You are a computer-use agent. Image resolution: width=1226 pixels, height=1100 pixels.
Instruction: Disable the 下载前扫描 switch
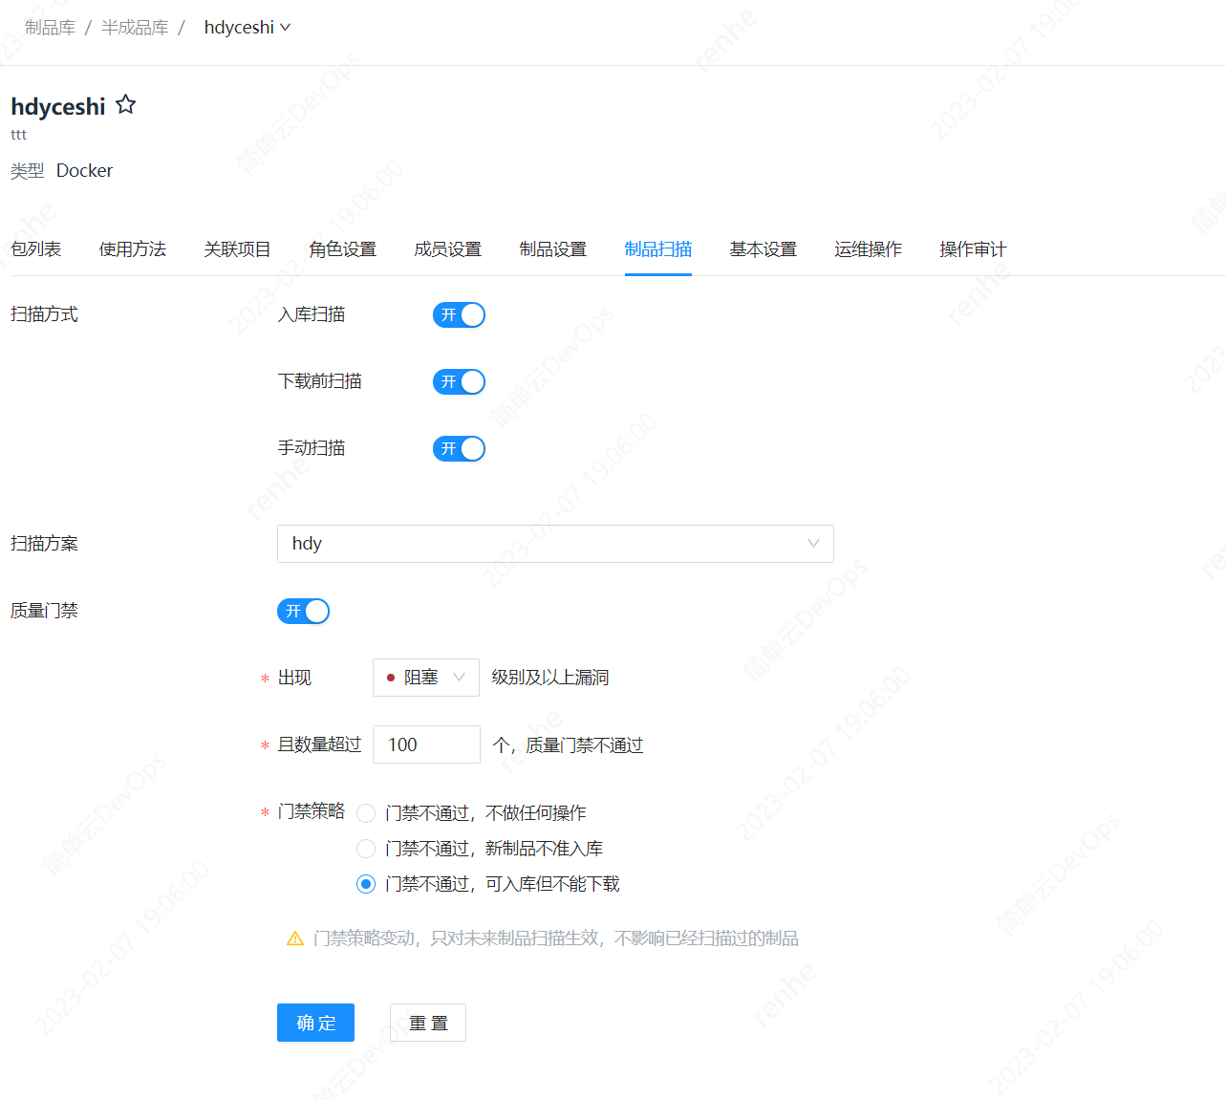coord(459,381)
